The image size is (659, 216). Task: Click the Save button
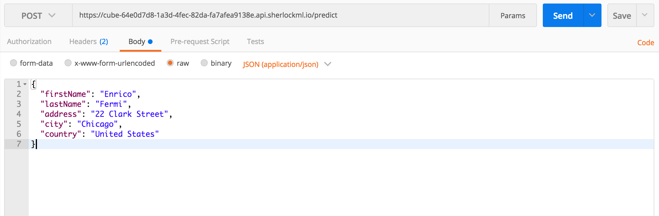click(x=622, y=16)
